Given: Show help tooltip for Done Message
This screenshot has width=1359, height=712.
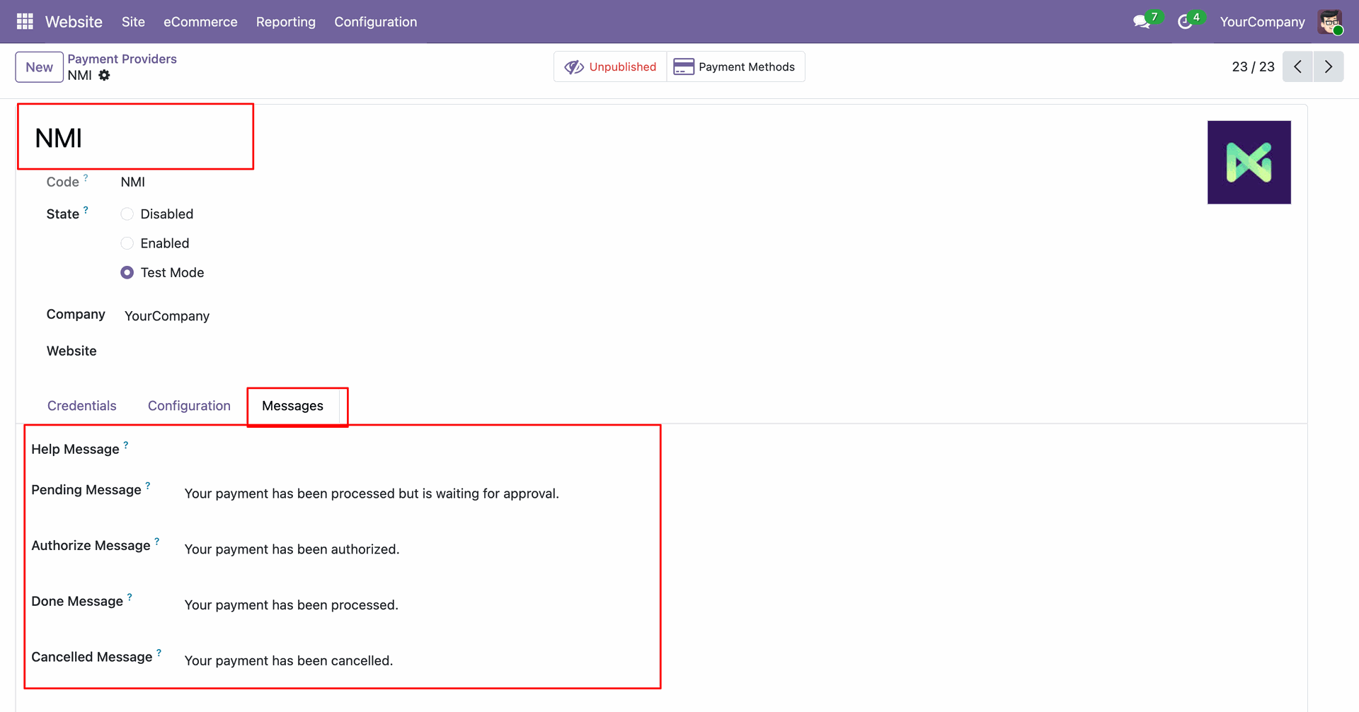Looking at the screenshot, I should (x=130, y=597).
